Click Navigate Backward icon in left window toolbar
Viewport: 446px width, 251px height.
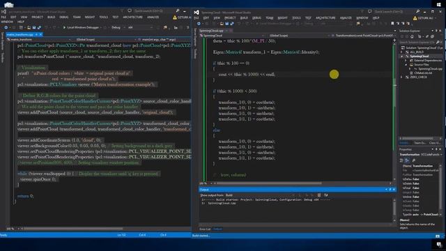point(6,28)
